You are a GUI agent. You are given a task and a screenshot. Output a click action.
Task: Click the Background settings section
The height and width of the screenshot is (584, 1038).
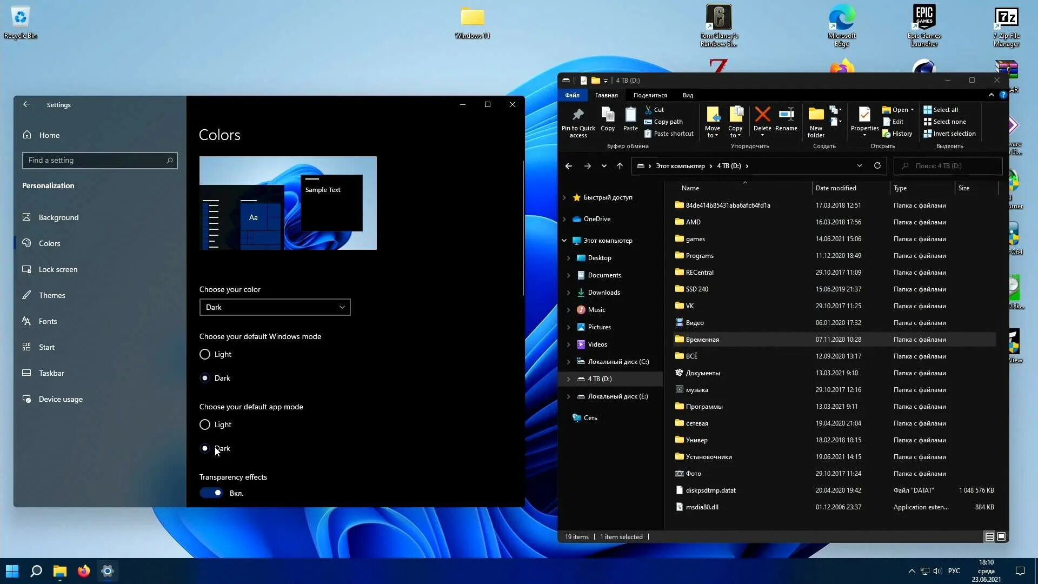(x=58, y=217)
